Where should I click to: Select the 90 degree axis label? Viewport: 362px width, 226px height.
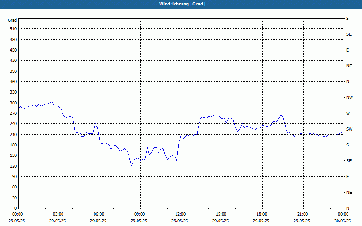14,176
